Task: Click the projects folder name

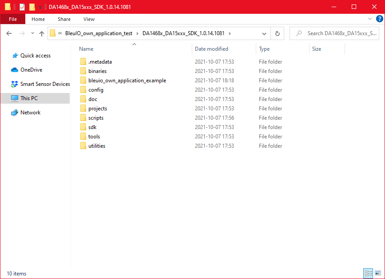Action: pos(98,109)
